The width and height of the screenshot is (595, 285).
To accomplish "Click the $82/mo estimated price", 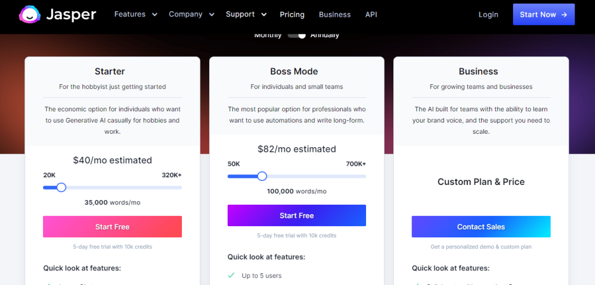I will coord(297,149).
